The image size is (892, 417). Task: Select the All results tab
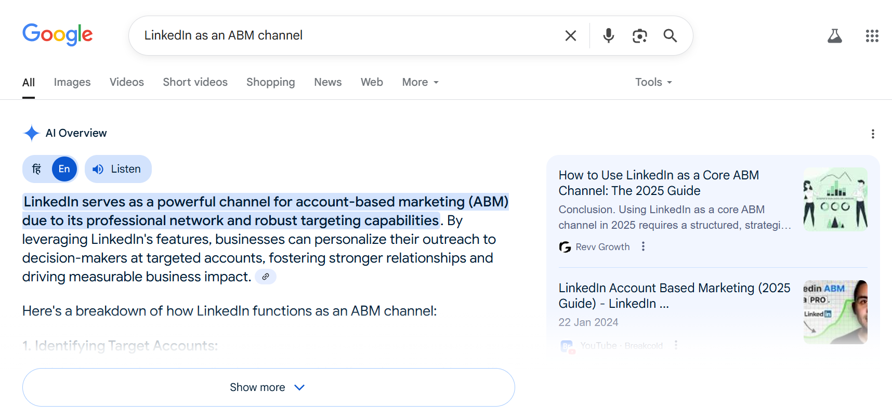29,82
